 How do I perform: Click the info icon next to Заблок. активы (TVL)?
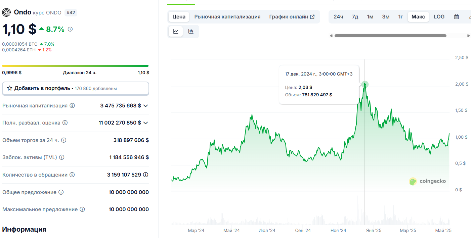point(62,157)
